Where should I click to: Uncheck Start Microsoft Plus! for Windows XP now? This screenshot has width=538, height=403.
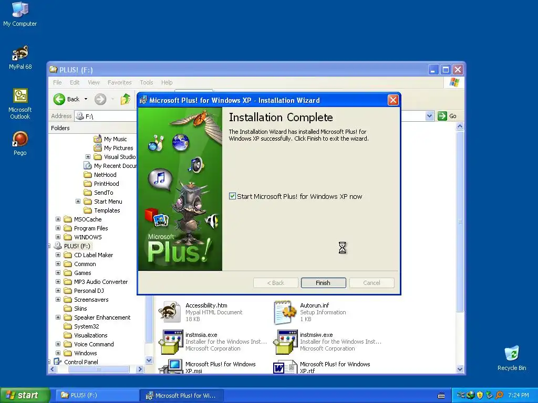tap(232, 196)
